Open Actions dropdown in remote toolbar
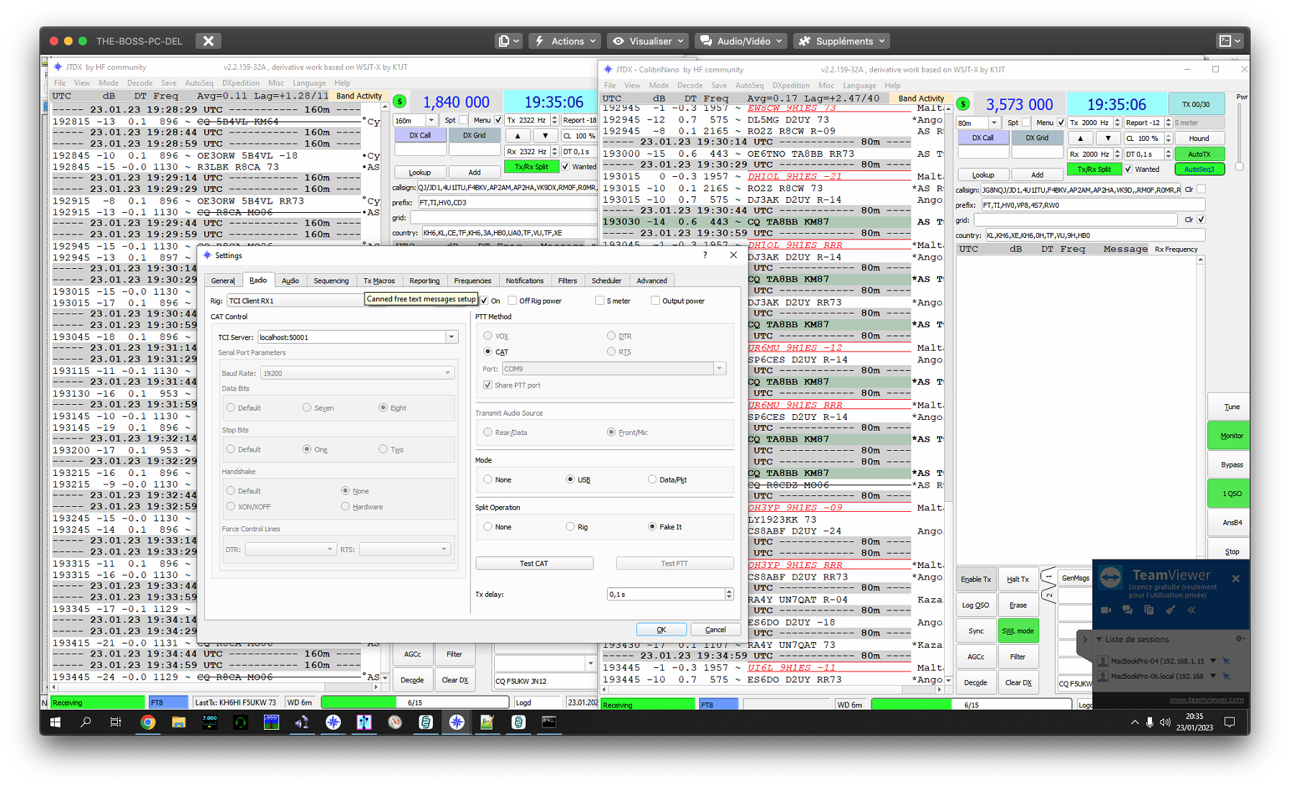 click(x=564, y=41)
